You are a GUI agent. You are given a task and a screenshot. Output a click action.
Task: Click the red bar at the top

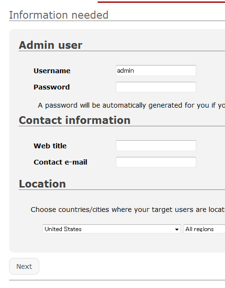tap(161, 2)
